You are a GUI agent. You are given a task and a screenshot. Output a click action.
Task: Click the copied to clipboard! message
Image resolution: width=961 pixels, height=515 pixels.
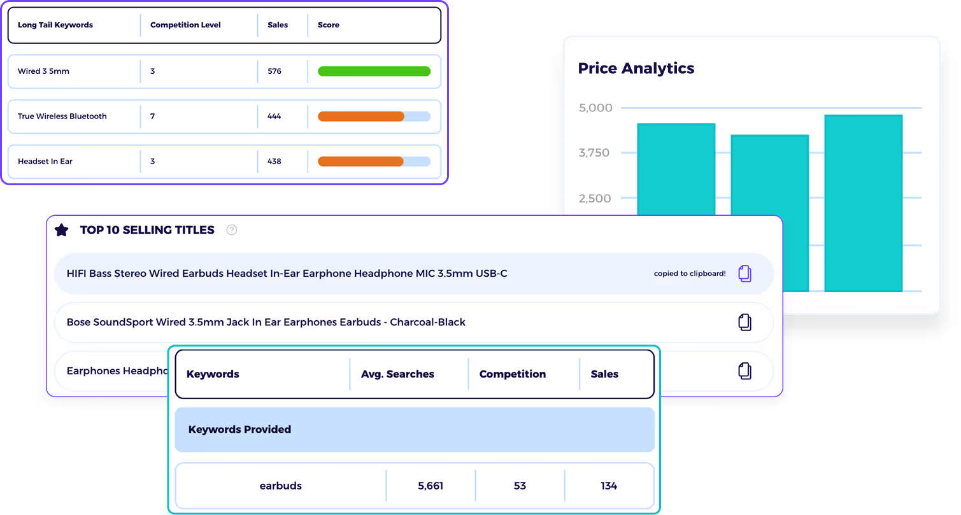[x=690, y=274]
